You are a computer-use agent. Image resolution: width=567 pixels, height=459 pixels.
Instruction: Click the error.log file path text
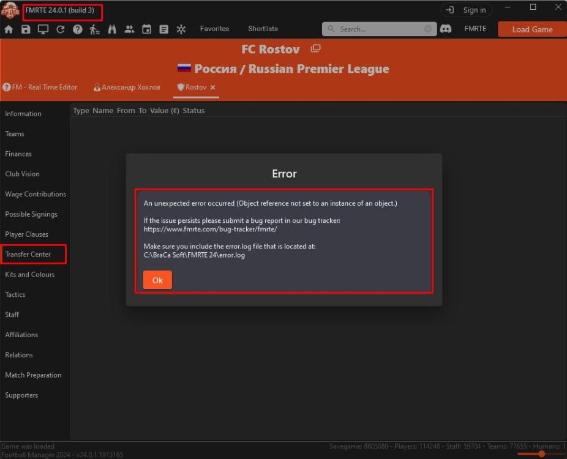click(194, 255)
